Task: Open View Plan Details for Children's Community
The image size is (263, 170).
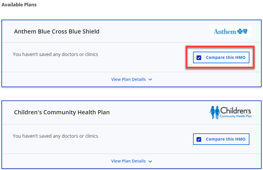Action: 128,161
